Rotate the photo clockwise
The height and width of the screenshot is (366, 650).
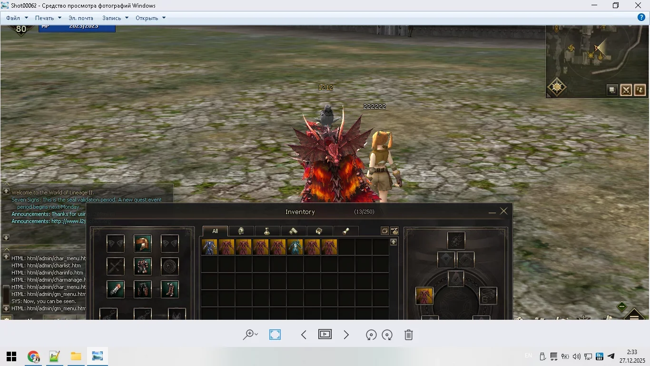tap(387, 335)
